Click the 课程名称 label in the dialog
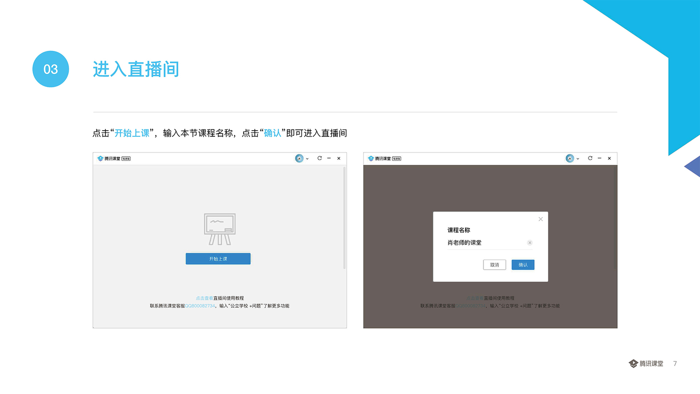This screenshot has width=700, height=394. click(x=459, y=230)
